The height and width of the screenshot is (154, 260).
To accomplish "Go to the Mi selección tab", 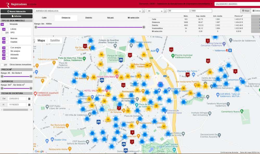I will tap(133, 18).
